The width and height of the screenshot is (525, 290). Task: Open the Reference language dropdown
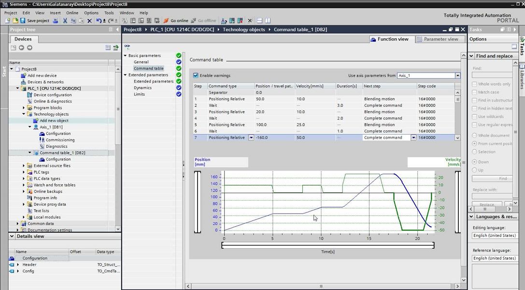pos(495,258)
